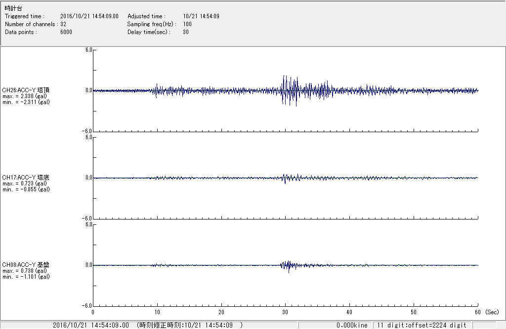Click the Adjusted time value in the header
Screen dimensions: 506x329
201,16
